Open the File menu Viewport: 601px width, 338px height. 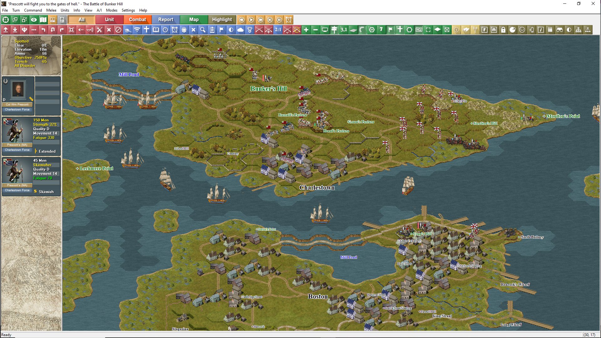coord(5,10)
